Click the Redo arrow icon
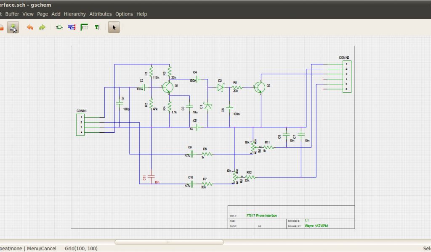Viewport: 431px width, 252px height. (42, 27)
